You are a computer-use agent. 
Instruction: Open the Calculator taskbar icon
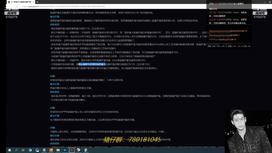click(x=86, y=150)
